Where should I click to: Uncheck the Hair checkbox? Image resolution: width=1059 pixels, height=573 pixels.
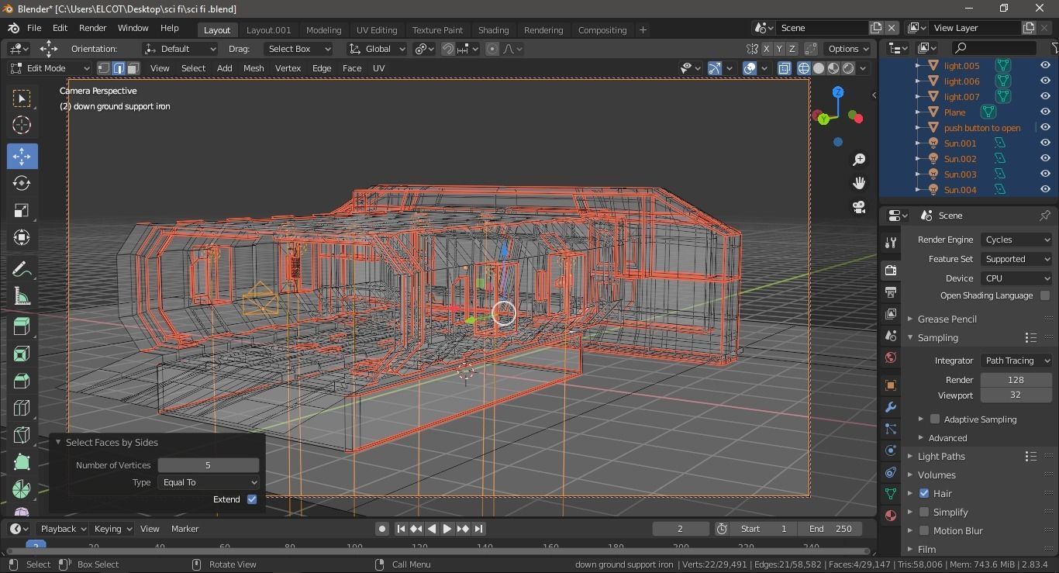pyautogui.click(x=924, y=493)
